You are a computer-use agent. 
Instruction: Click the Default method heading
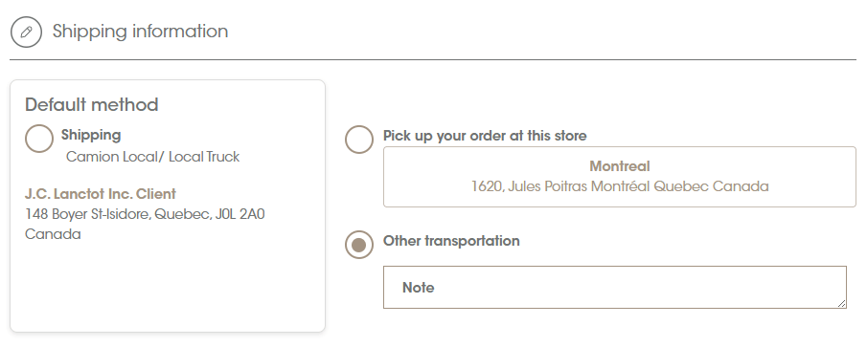pyautogui.click(x=92, y=105)
